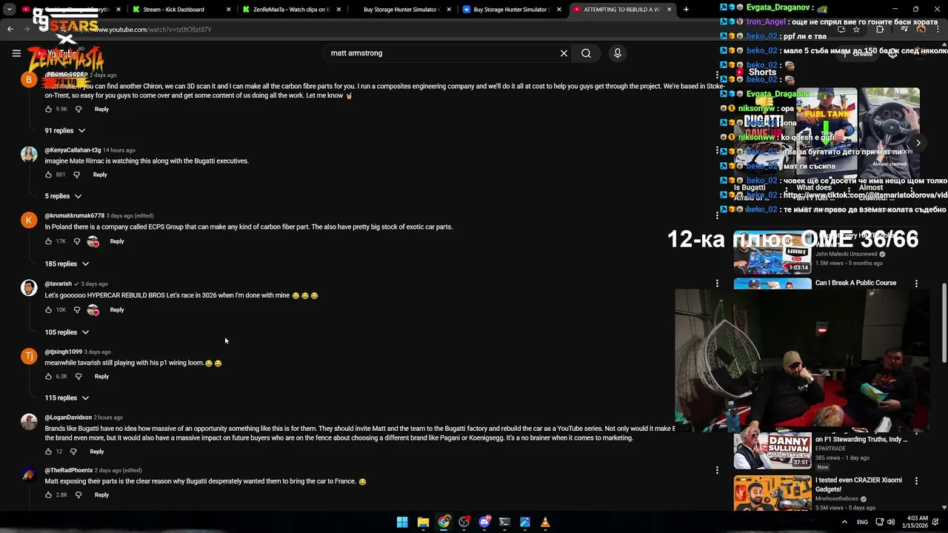Activate voice search microphone icon
The image size is (948, 533).
coord(618,53)
